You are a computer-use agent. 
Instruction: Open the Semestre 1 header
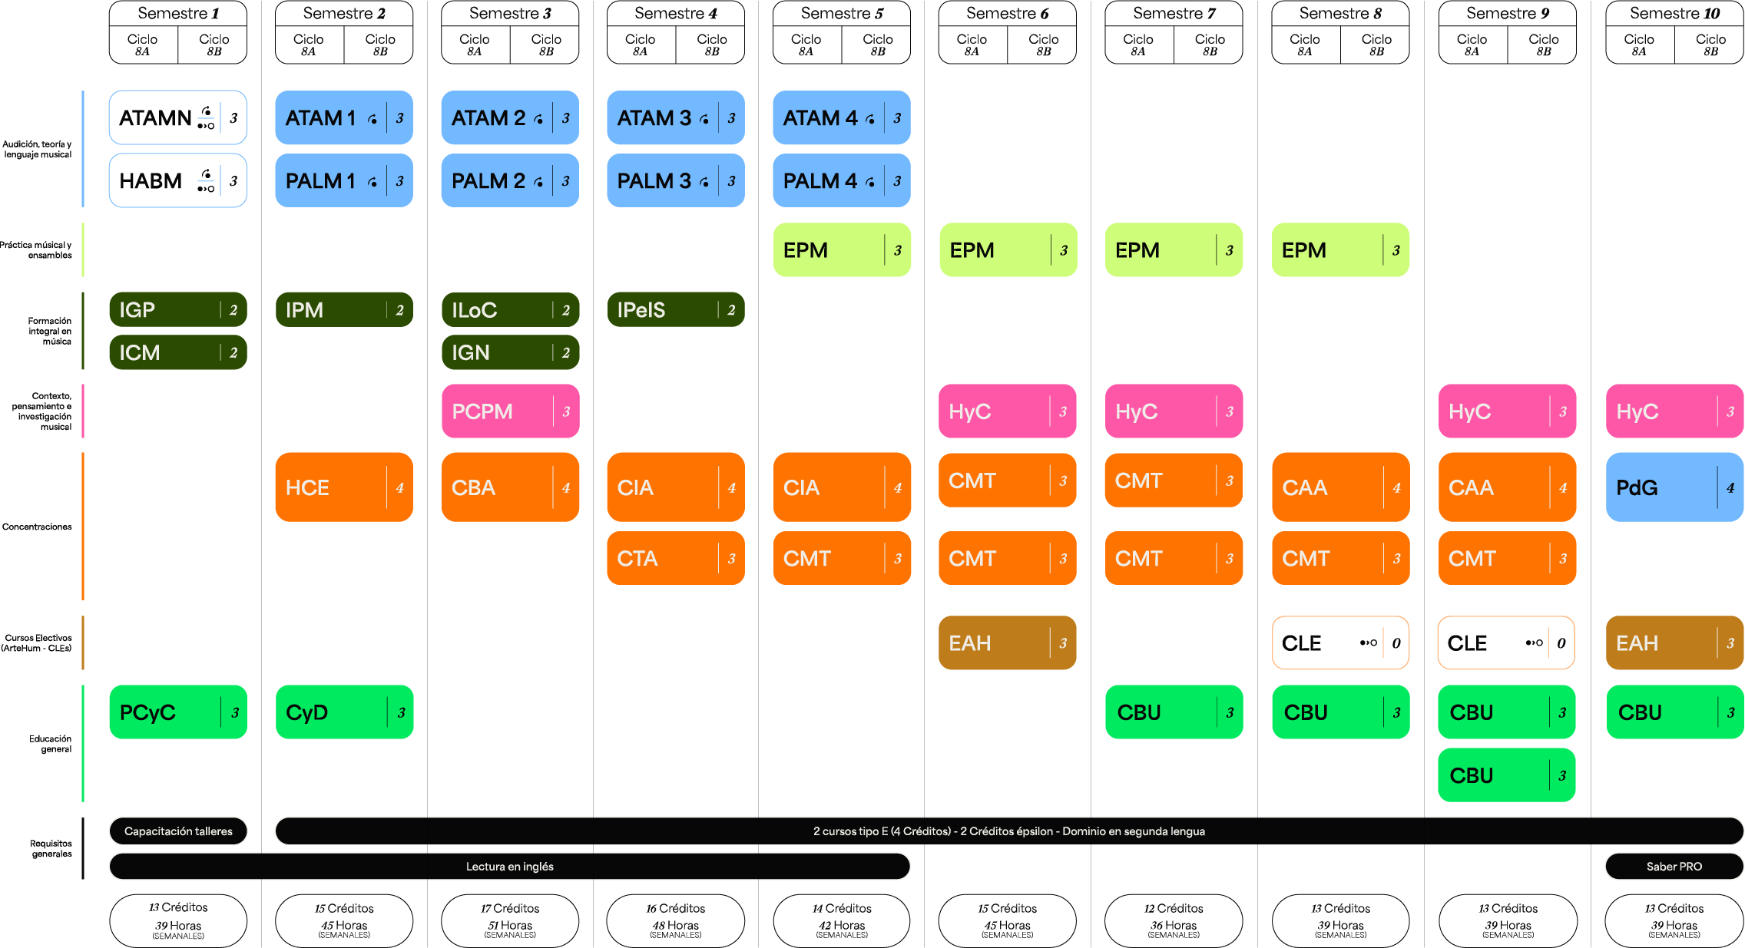pyautogui.click(x=178, y=13)
